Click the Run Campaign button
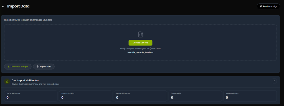The image size is (284, 106). pos(268,6)
